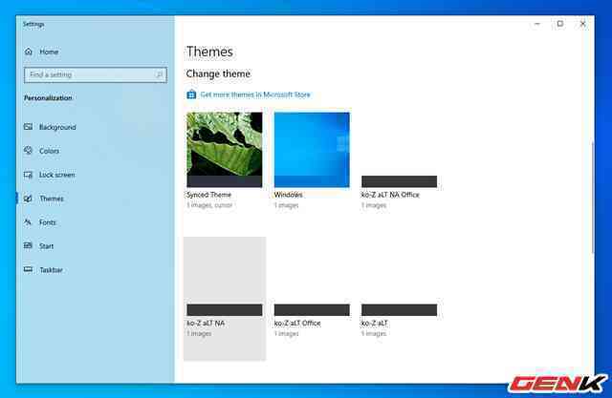Go to Background settings

click(x=57, y=127)
